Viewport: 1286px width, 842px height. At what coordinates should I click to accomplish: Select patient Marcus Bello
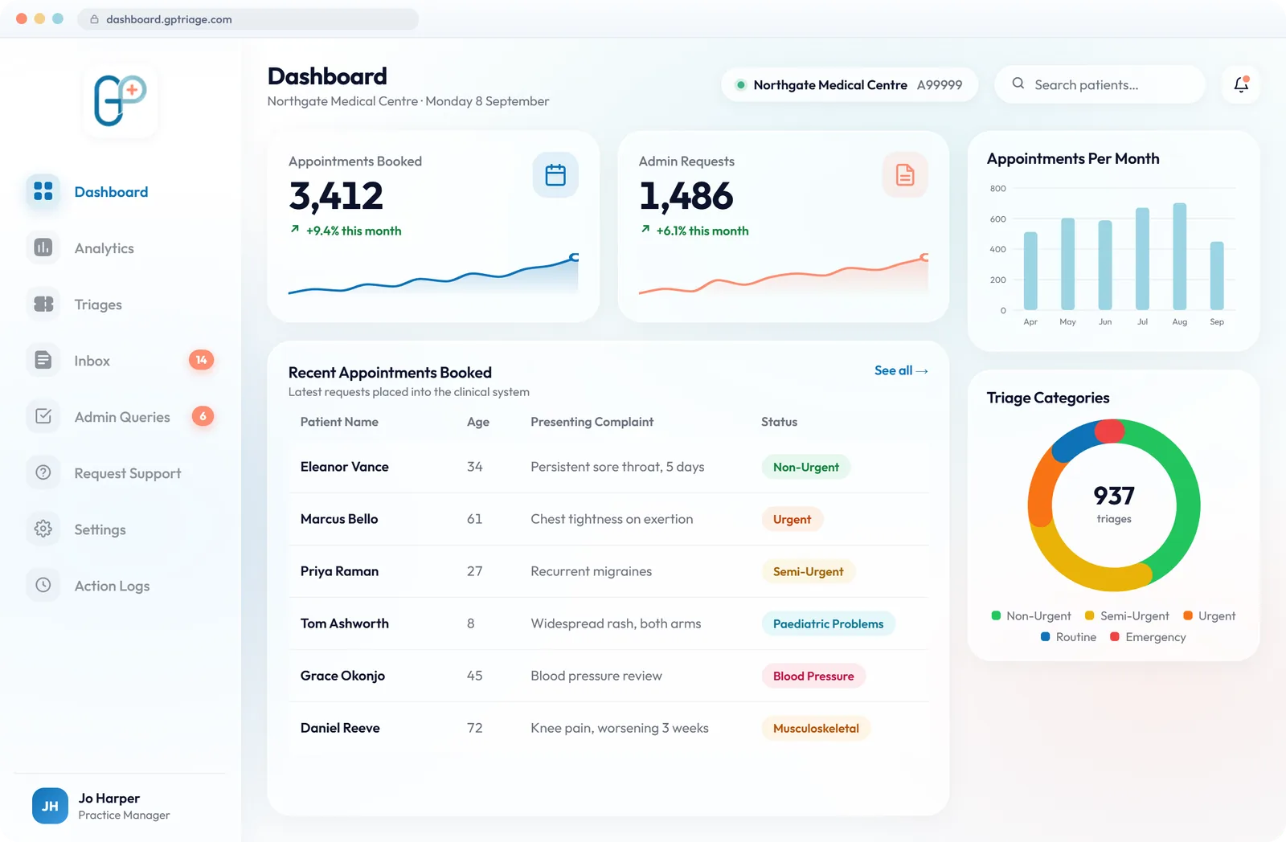(x=339, y=519)
